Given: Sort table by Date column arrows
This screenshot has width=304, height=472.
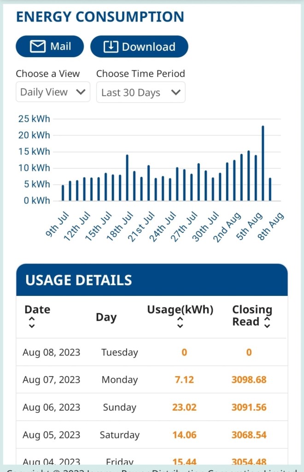Looking at the screenshot, I should (x=31, y=323).
